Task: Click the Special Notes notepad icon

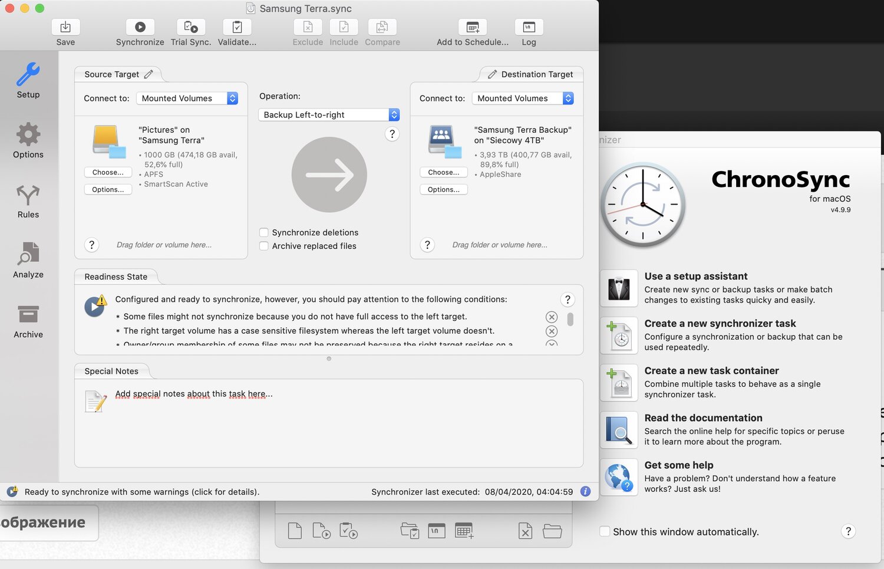Action: pos(95,401)
